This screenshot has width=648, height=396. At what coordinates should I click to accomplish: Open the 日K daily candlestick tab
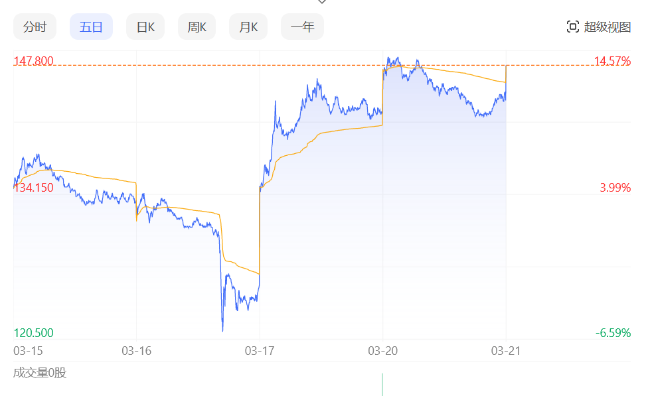click(145, 27)
